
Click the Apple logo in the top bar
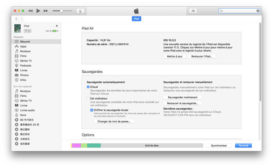[136, 11]
